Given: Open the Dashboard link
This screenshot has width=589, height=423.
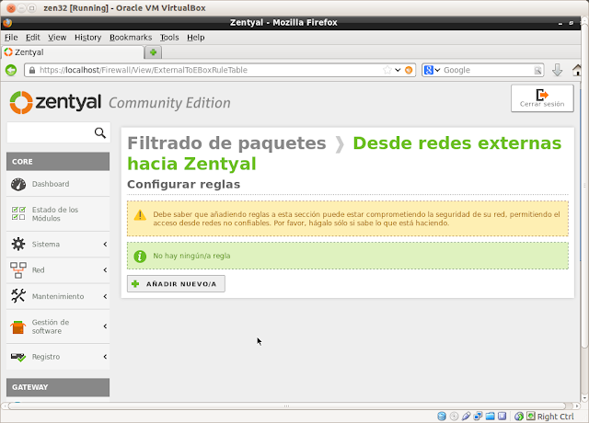Looking at the screenshot, I should click(x=51, y=184).
